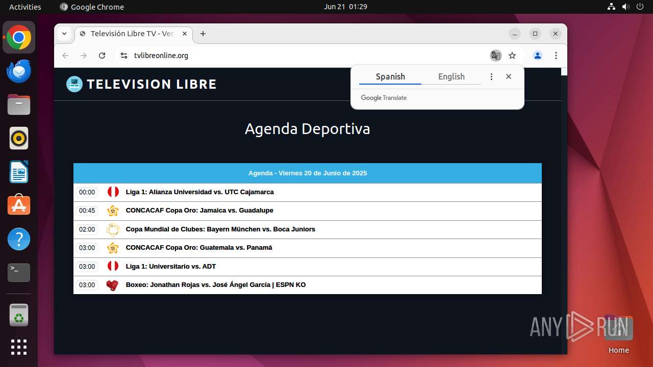
Task: Click the network icon in the top bar
Action: pyautogui.click(x=611, y=7)
